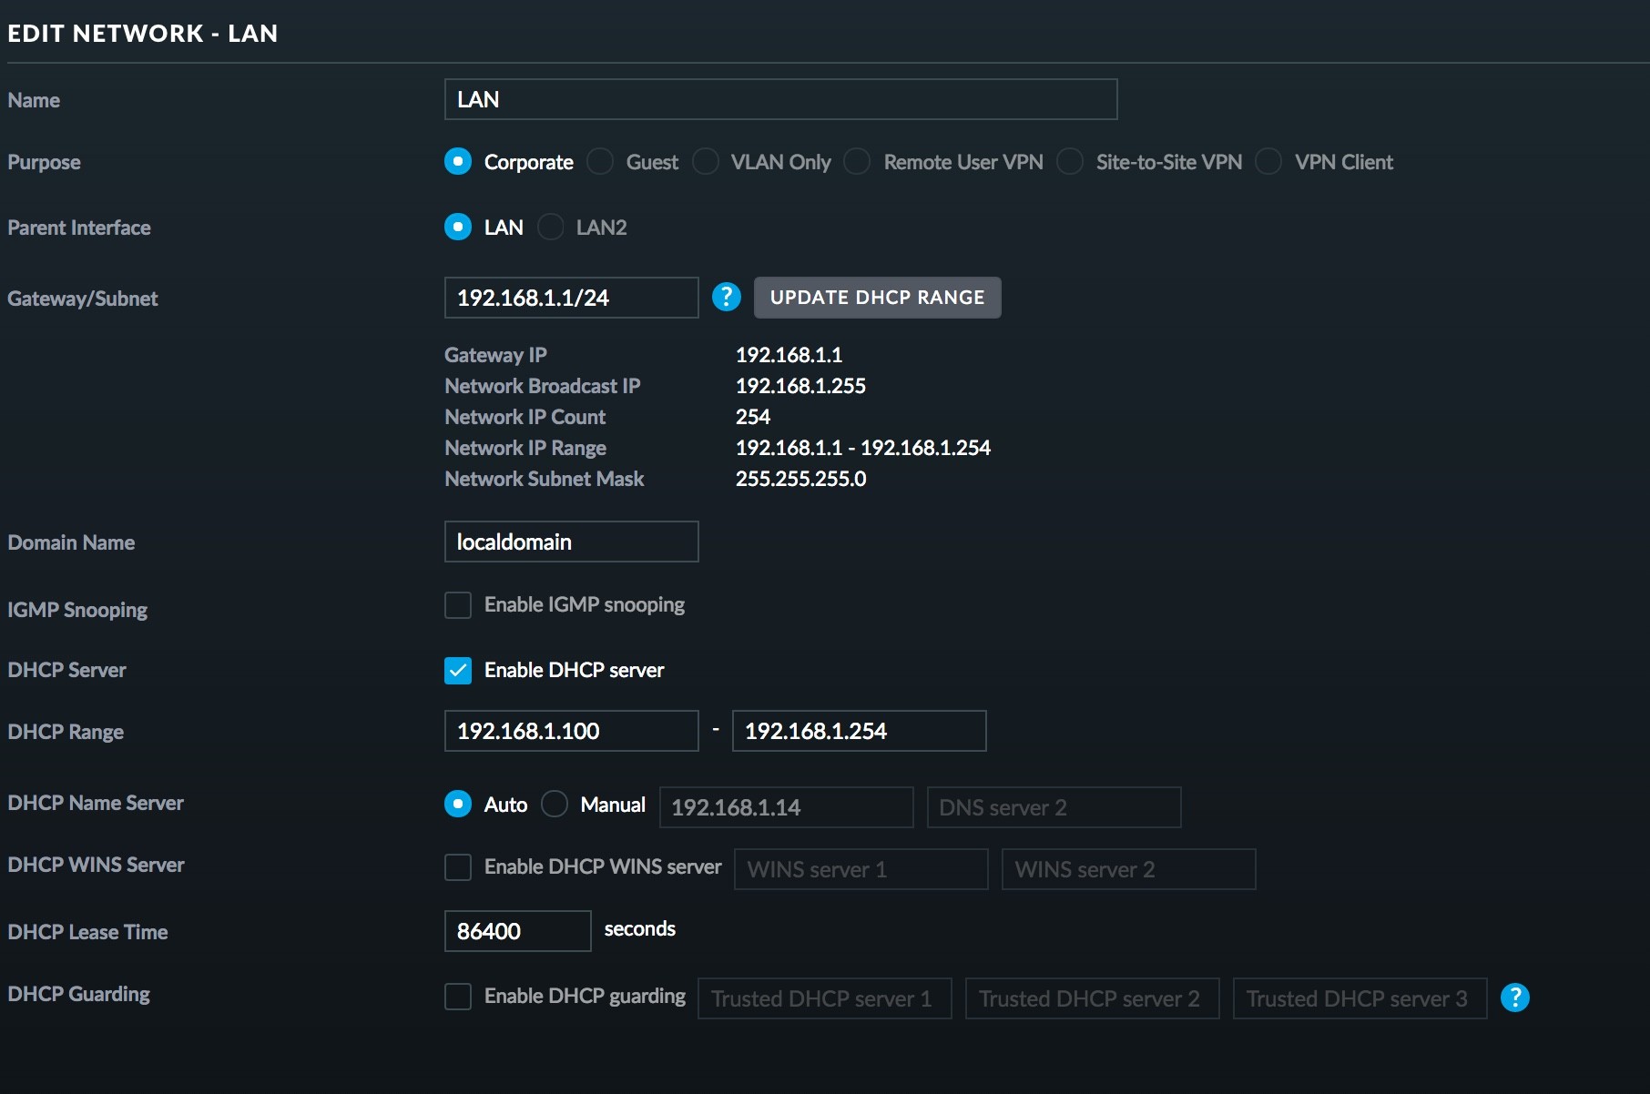Edit the DHCP range start field
This screenshot has width=1650, height=1094.
coord(571,731)
